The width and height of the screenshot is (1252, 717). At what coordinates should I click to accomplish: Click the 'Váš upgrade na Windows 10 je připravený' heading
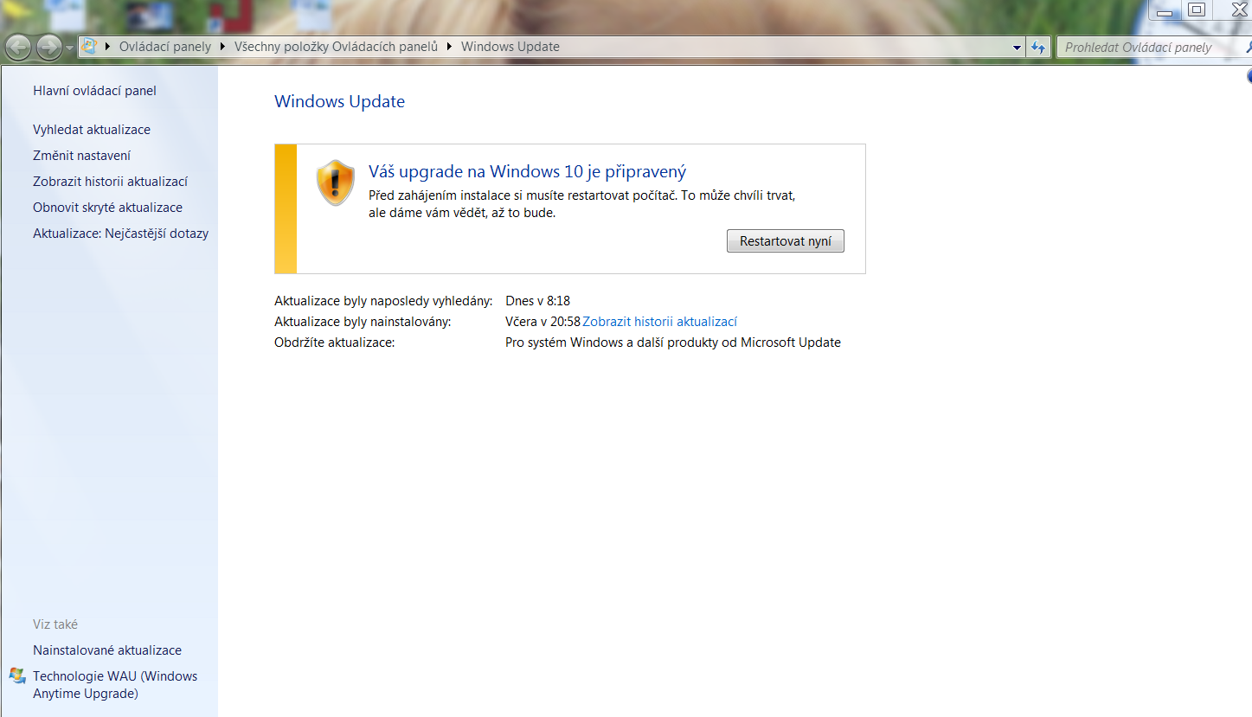(x=528, y=171)
